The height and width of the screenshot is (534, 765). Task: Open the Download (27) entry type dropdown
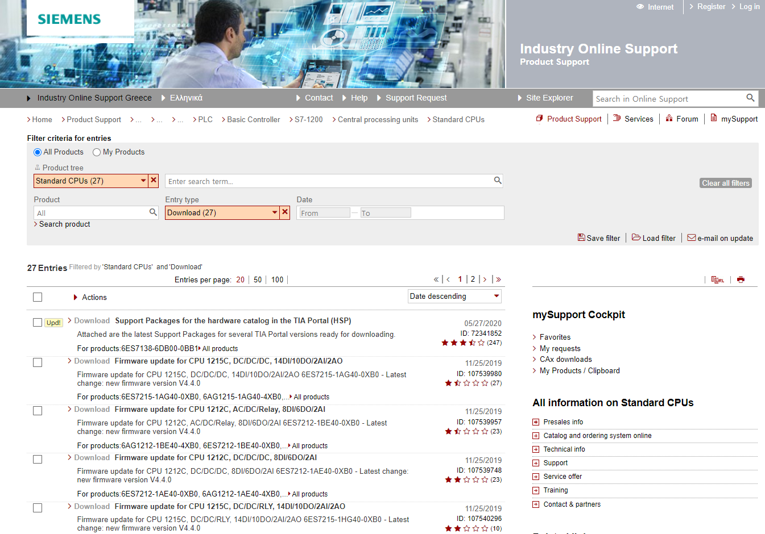point(222,212)
